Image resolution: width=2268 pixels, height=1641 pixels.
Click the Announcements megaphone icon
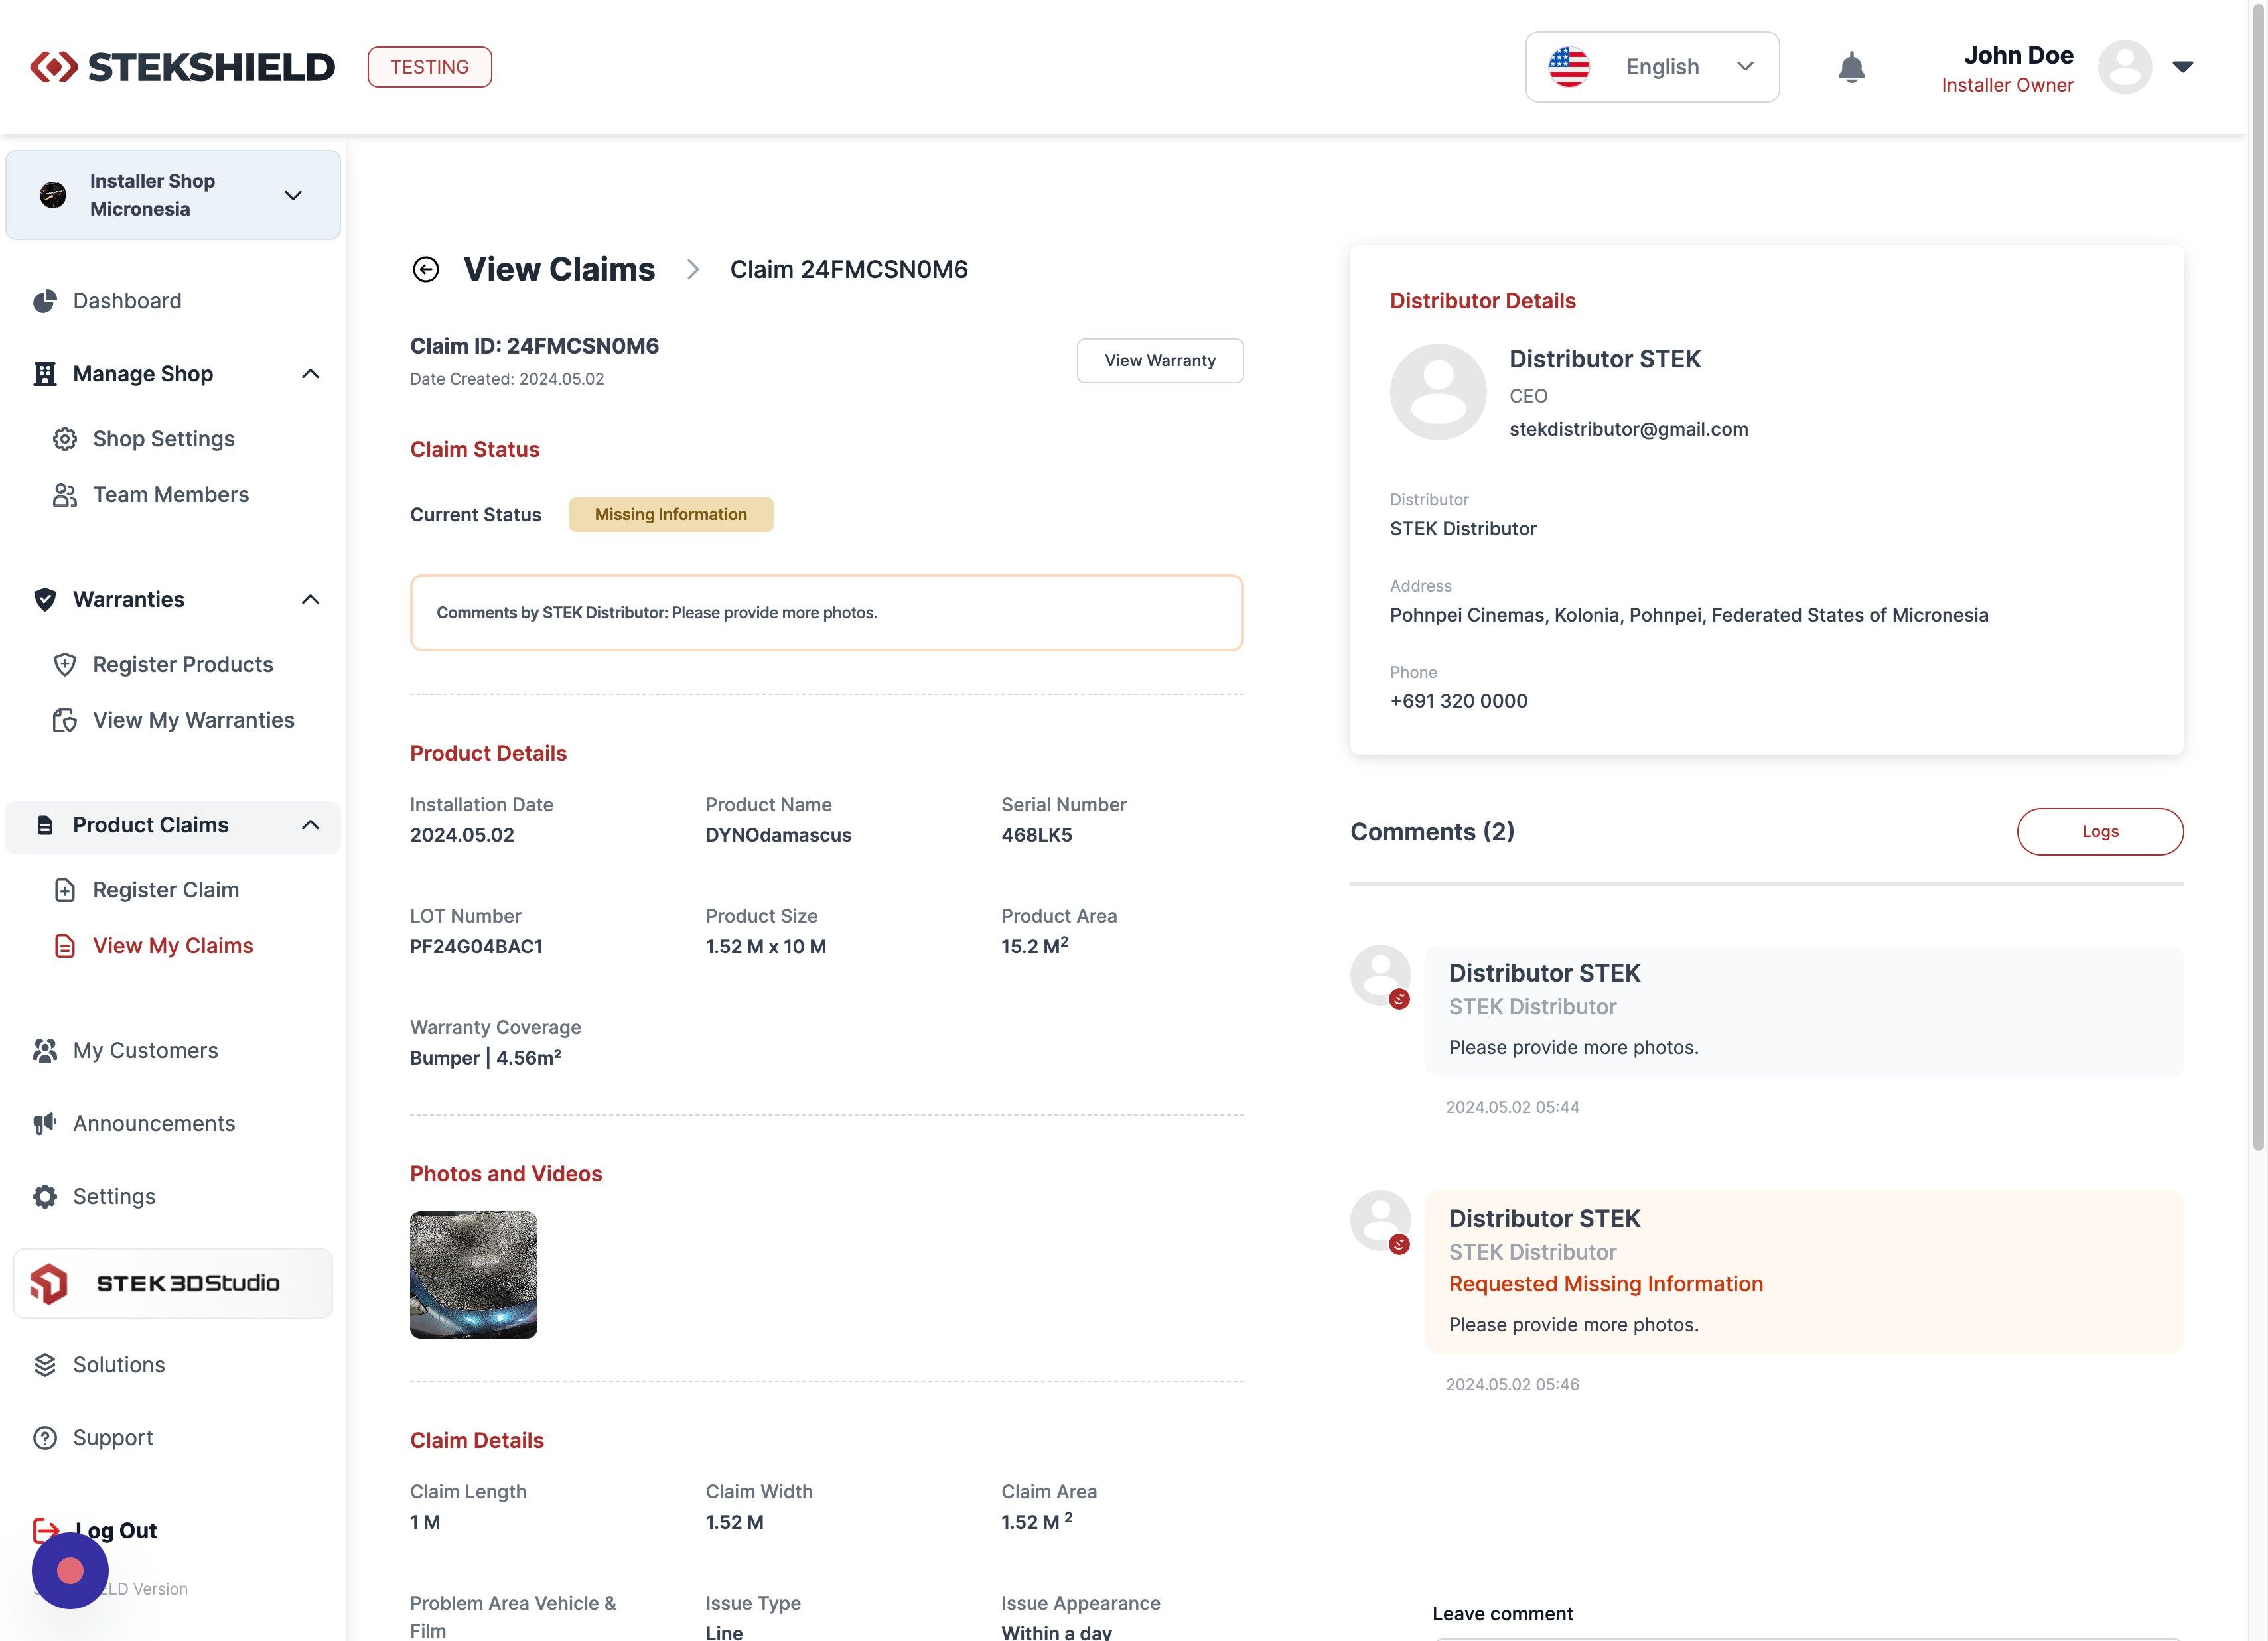(x=45, y=1124)
